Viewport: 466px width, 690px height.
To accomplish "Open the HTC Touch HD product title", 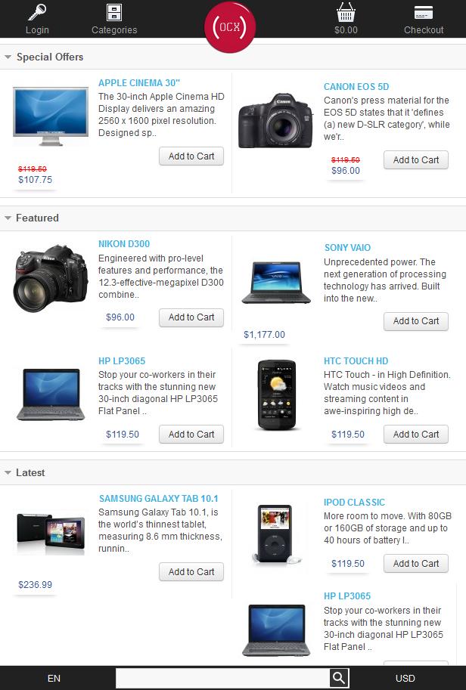I will (x=356, y=360).
